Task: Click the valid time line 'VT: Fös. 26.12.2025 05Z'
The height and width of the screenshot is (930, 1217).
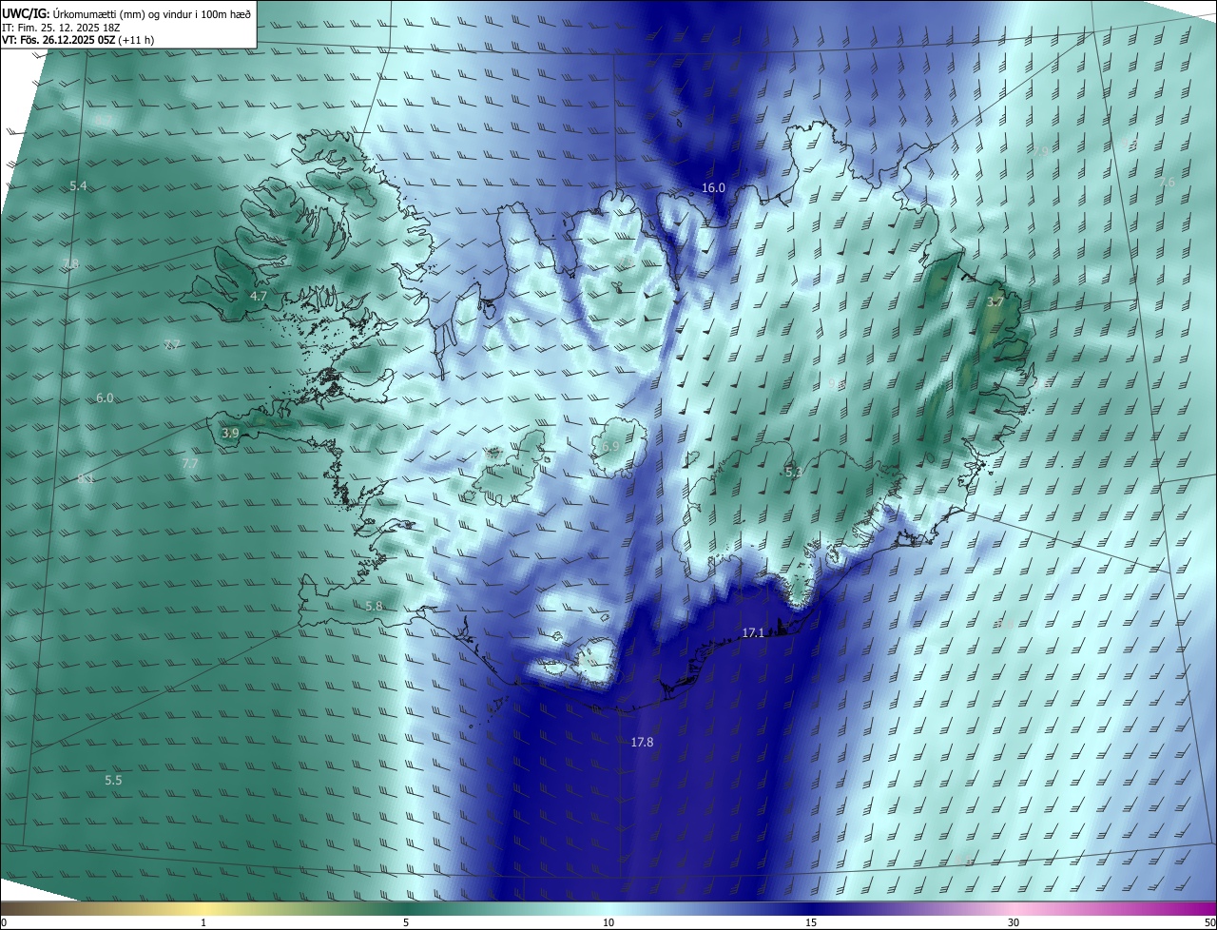Action: [x=60, y=40]
